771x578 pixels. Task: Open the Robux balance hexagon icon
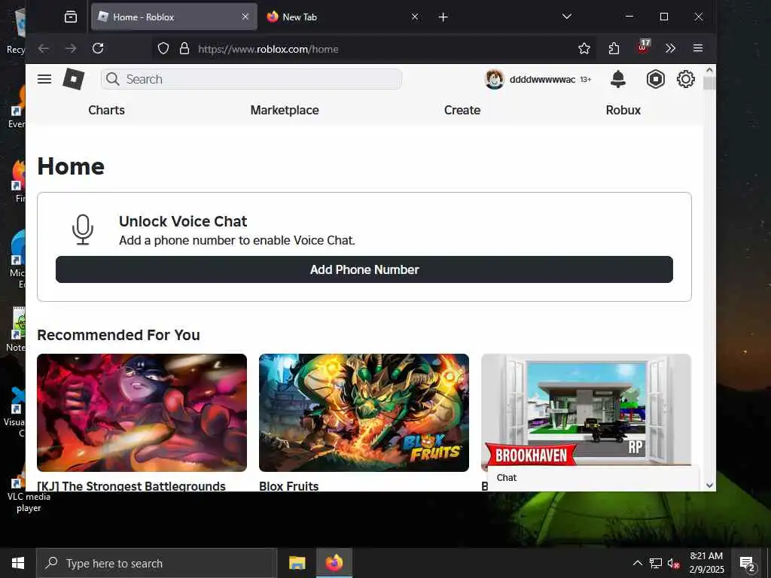tap(656, 79)
